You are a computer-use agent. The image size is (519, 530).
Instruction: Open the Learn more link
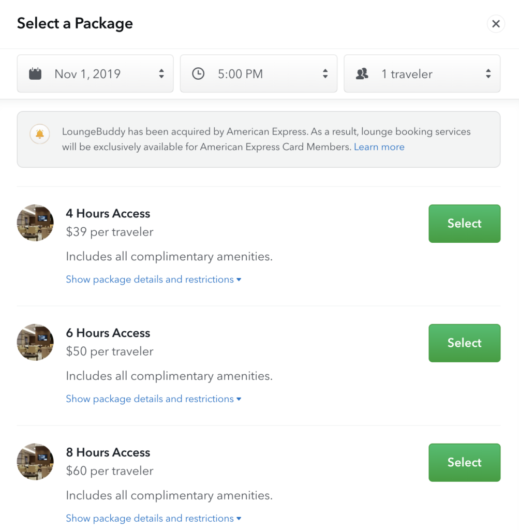click(x=379, y=147)
